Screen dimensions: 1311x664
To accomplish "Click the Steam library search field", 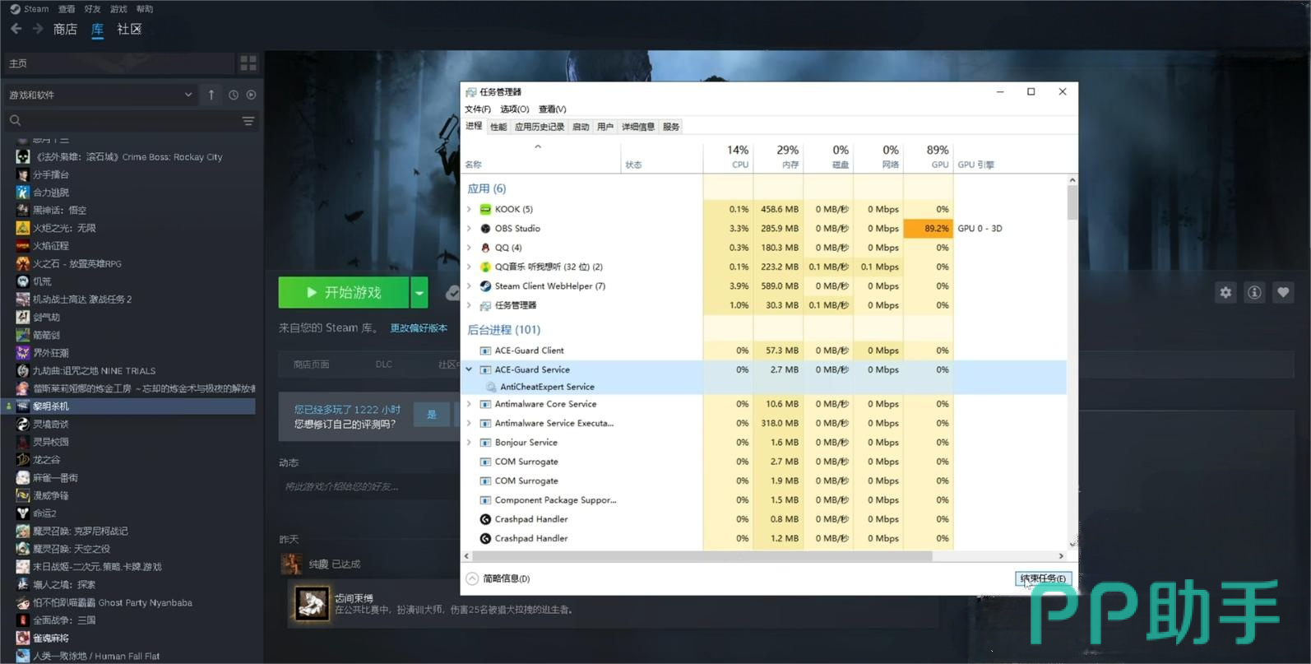I will pos(123,121).
